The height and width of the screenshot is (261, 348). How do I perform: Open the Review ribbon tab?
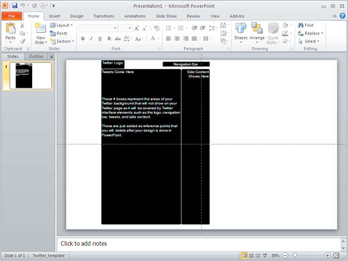pos(193,16)
